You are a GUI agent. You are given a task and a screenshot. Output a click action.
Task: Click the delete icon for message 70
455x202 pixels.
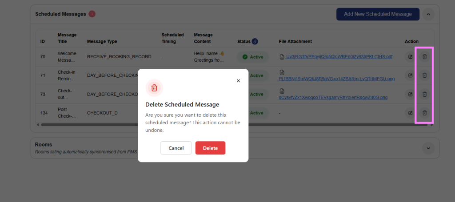pos(424,57)
